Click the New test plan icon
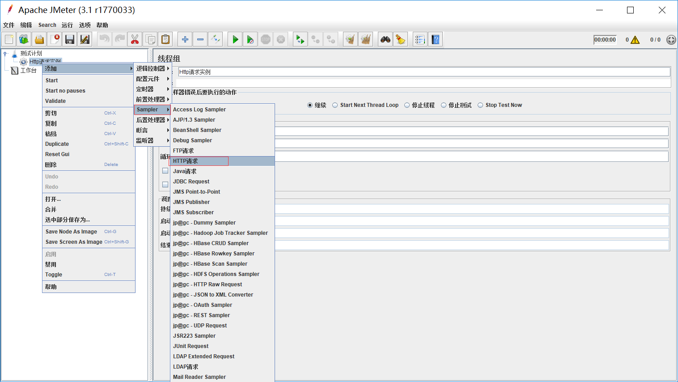The height and width of the screenshot is (382, 678). click(9, 39)
